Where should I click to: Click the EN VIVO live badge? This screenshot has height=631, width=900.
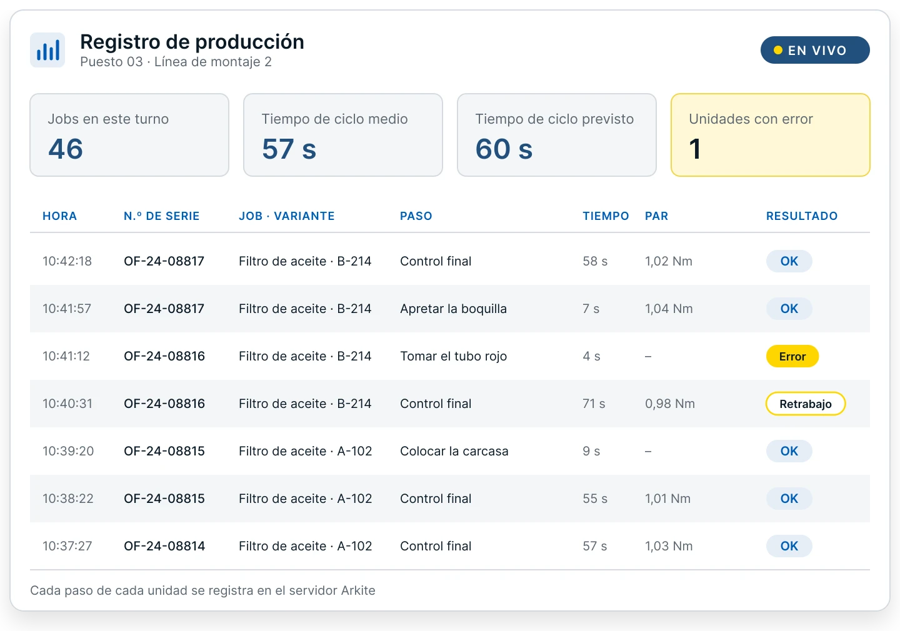(815, 50)
